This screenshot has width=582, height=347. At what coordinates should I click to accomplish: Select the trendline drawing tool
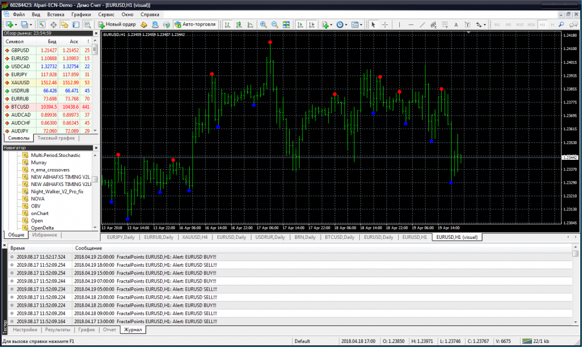[422, 24]
